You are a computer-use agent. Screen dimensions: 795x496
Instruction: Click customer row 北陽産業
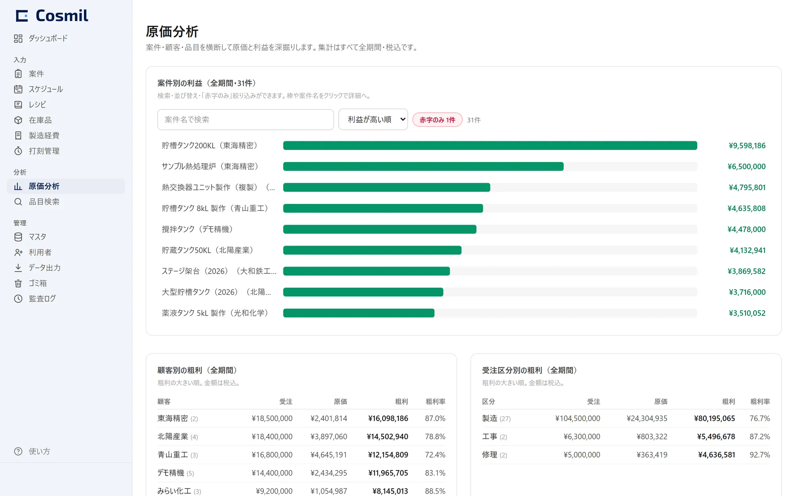301,437
